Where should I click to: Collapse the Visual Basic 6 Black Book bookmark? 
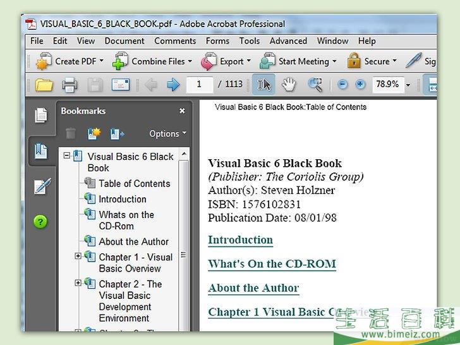[x=67, y=155]
